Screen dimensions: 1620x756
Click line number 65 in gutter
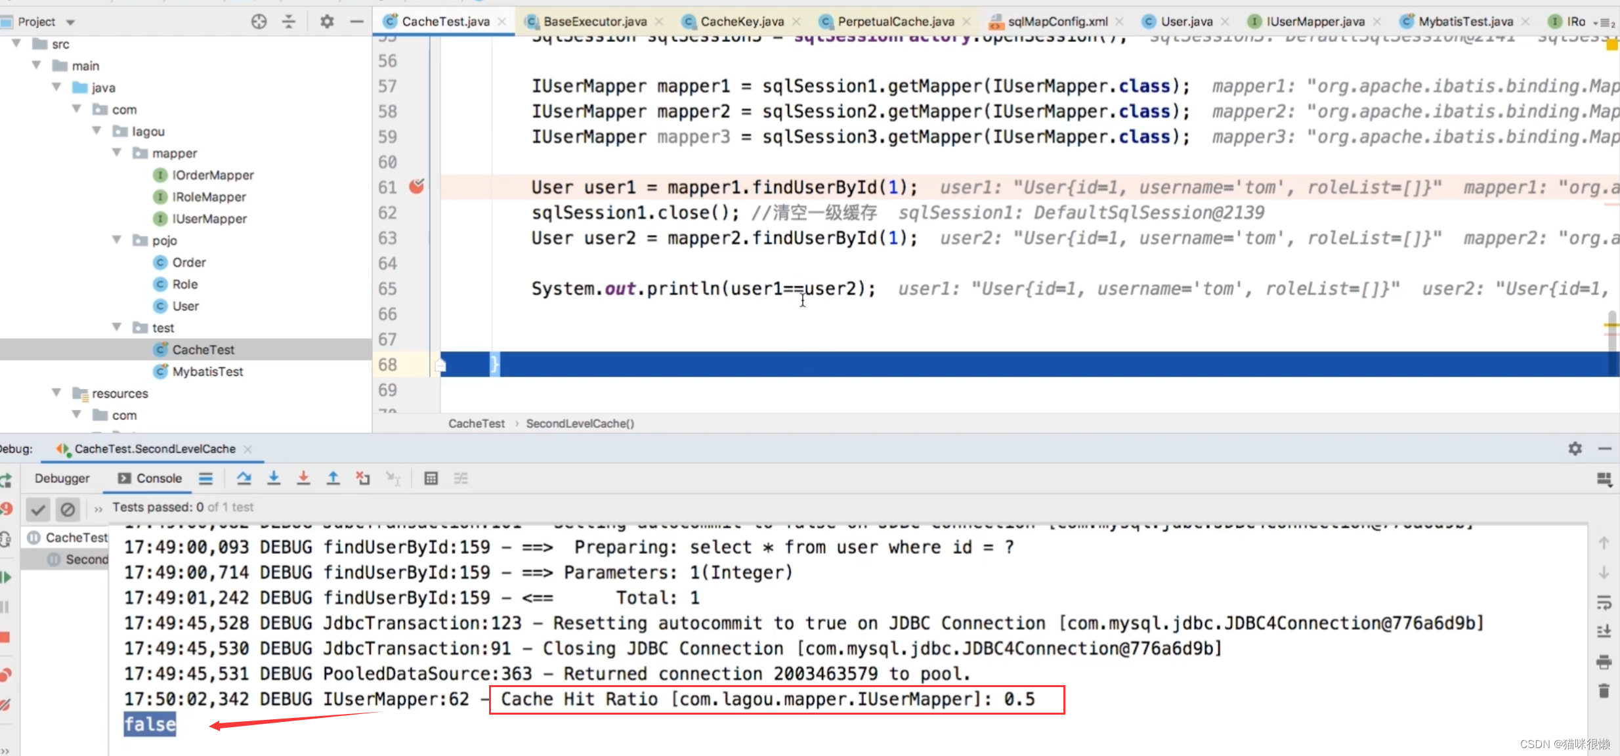(388, 289)
